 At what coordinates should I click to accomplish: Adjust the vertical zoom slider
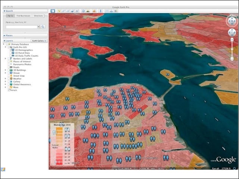coord(232,49)
